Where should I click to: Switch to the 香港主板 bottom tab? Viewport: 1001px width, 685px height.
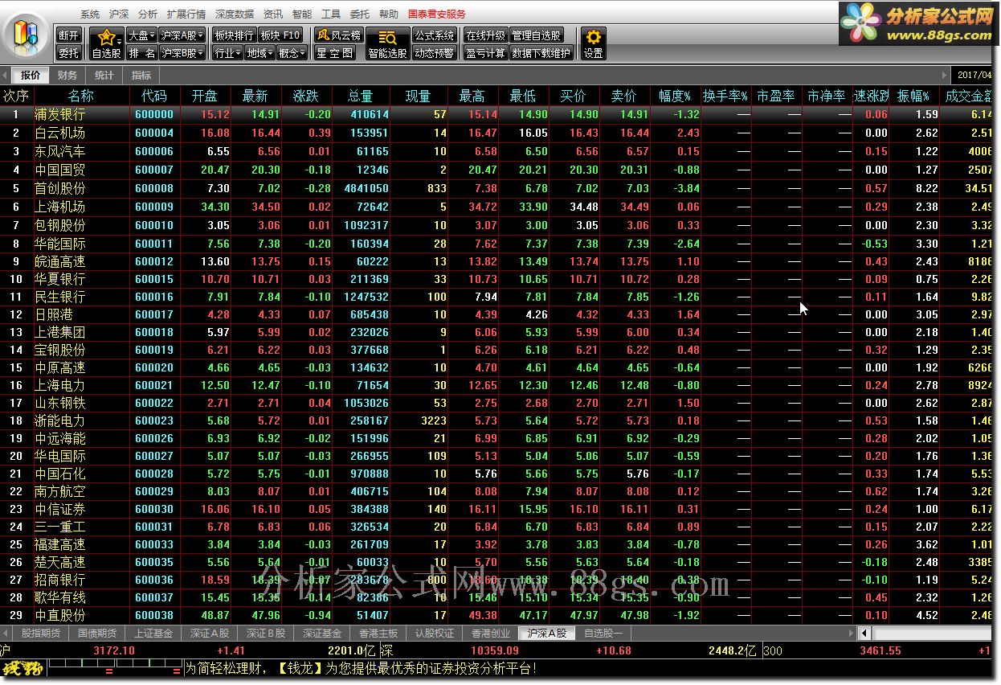coord(378,634)
